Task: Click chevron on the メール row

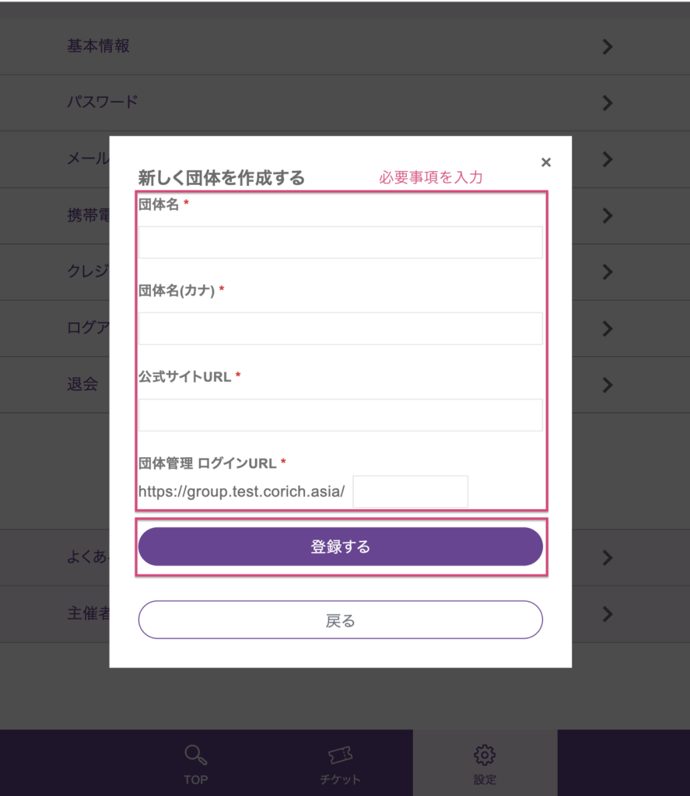Action: 608,159
